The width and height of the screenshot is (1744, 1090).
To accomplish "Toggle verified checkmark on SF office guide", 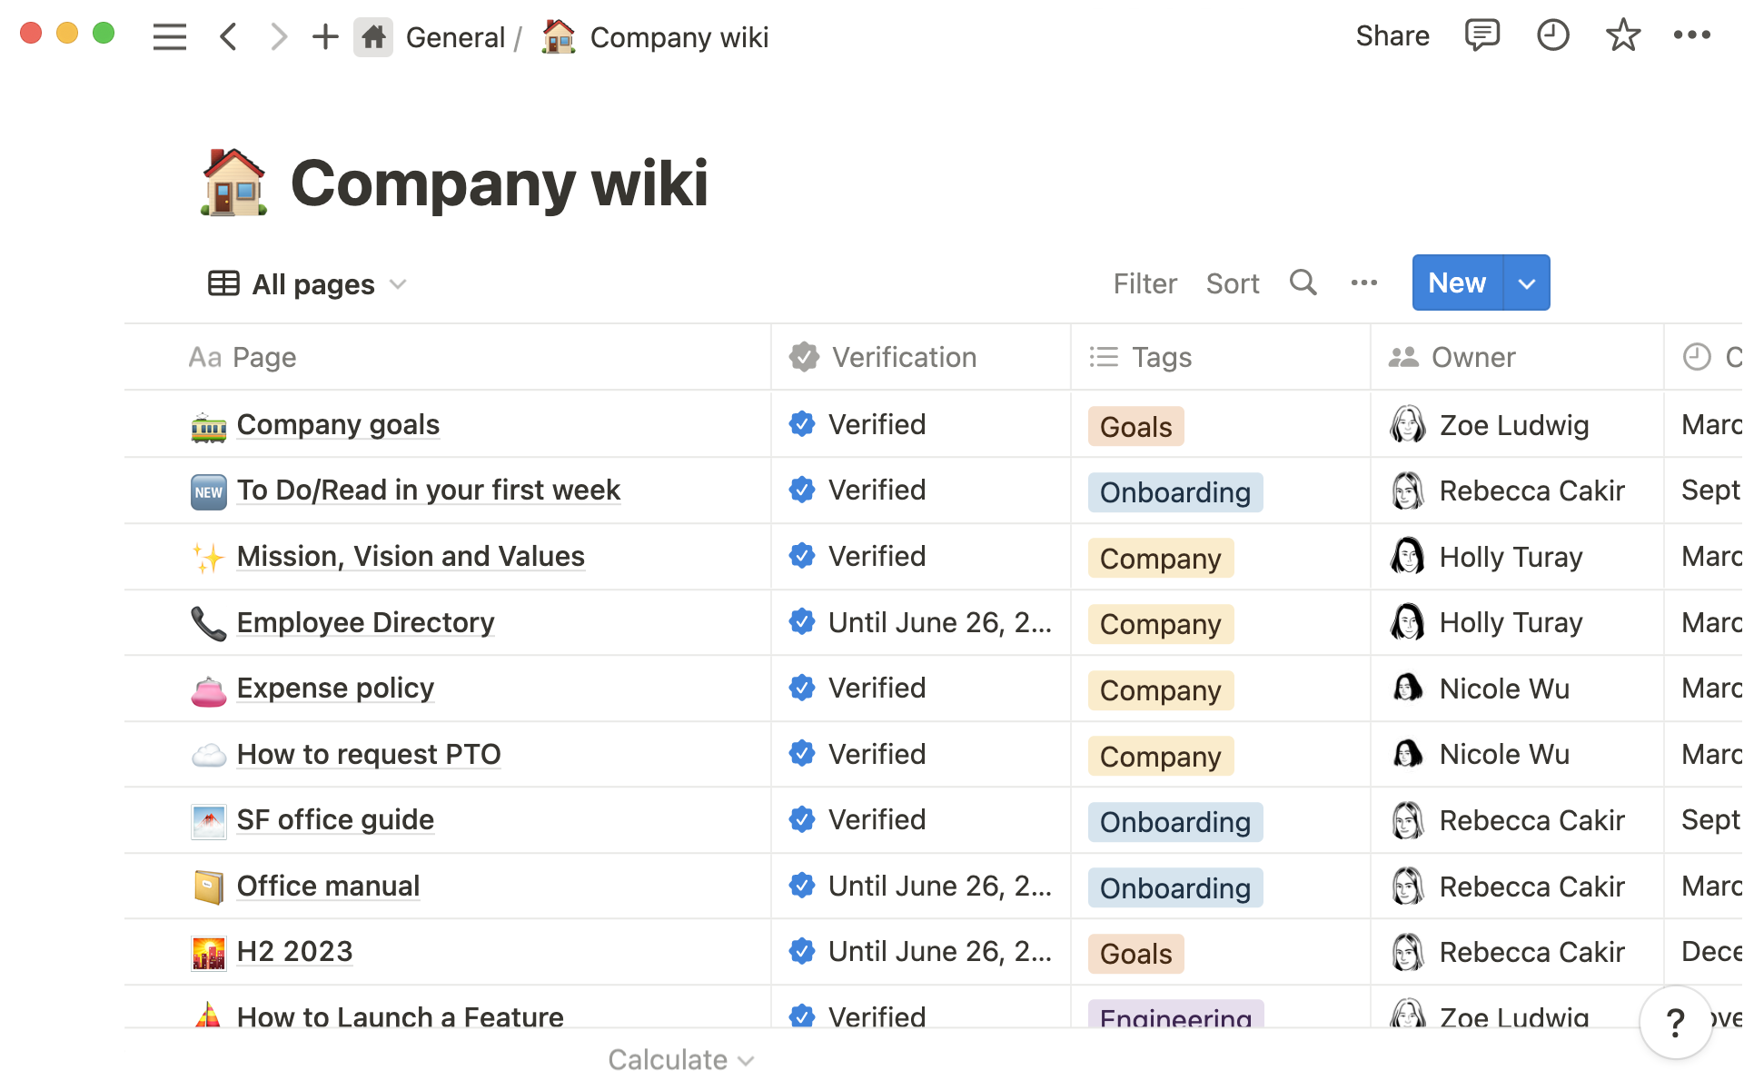I will click(x=802, y=818).
